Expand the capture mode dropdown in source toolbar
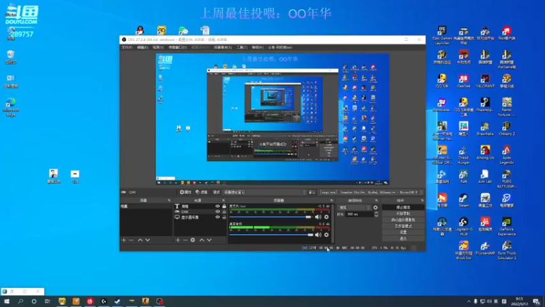Image resolution: width=545 pixels, height=307 pixels. tap(265, 192)
